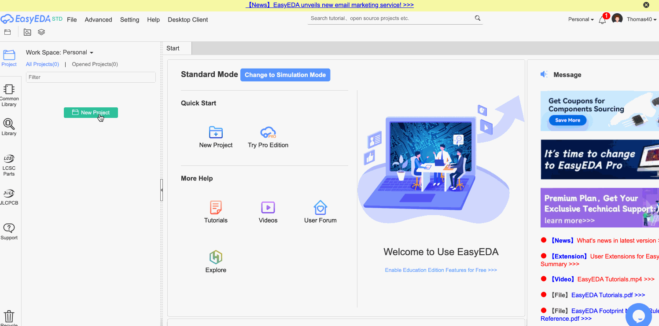Open the change to EasyEDA Pro banner
This screenshot has height=326, width=659.
pos(600,160)
